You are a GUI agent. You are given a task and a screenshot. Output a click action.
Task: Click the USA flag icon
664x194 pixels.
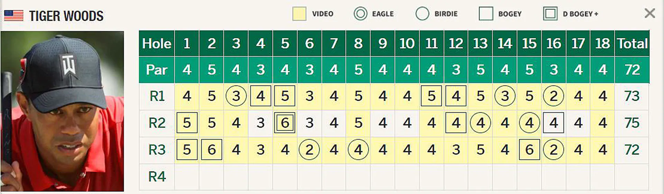(x=14, y=16)
